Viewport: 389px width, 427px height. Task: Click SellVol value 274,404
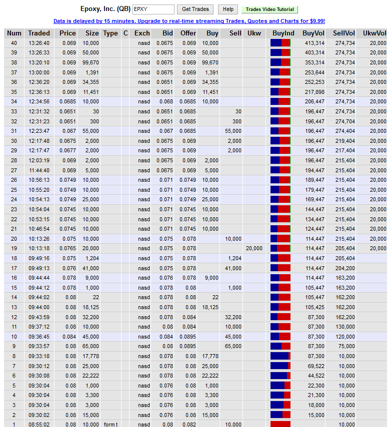(x=345, y=131)
